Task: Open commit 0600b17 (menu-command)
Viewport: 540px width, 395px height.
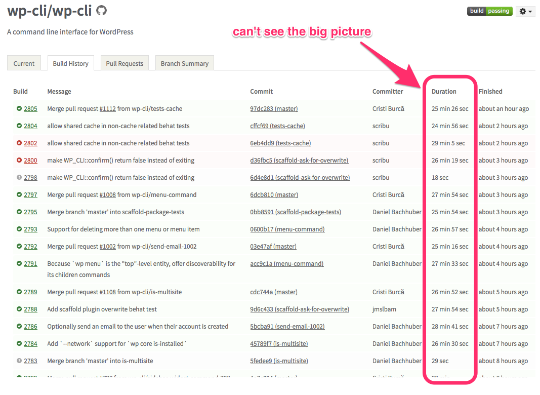Action: point(287,229)
